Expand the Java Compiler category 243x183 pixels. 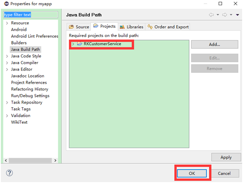pyautogui.click(x=7, y=63)
